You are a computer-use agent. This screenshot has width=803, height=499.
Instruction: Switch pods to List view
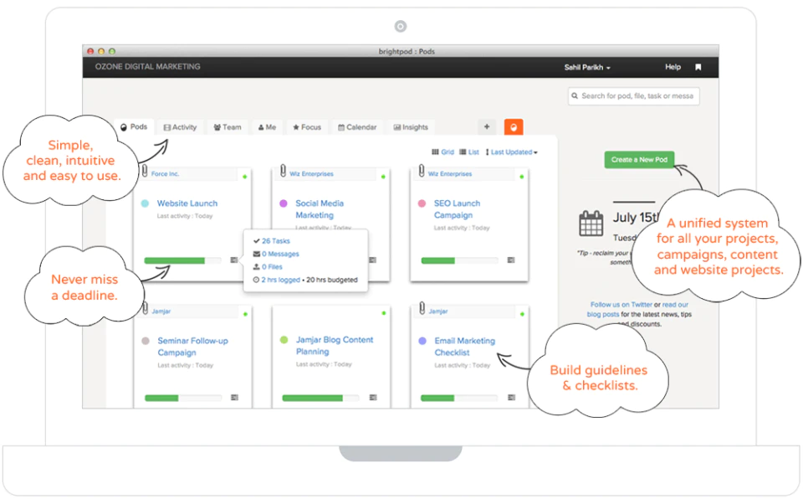pos(469,152)
